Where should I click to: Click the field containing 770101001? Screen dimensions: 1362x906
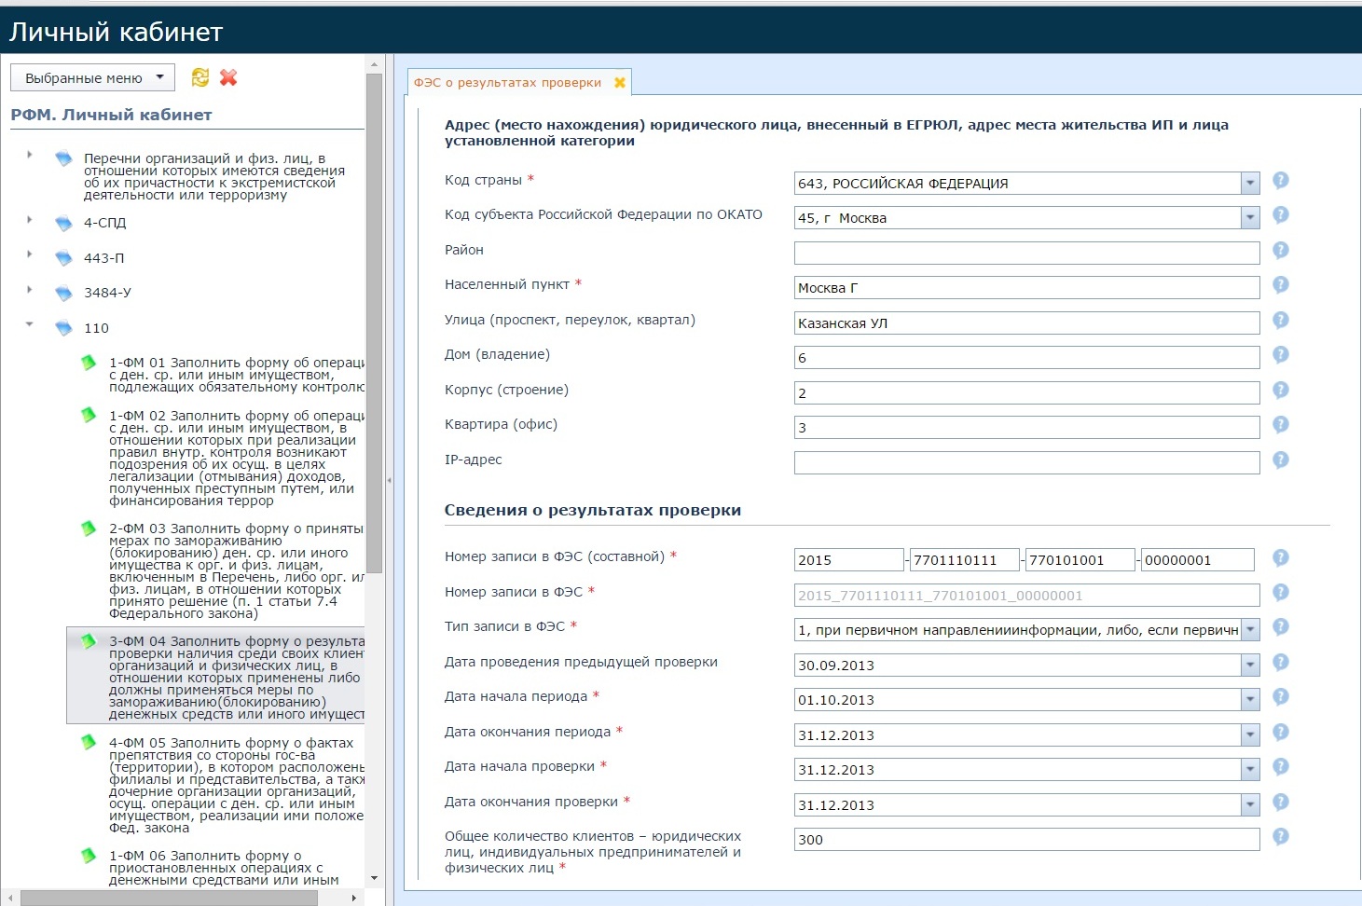pyautogui.click(x=1080, y=559)
